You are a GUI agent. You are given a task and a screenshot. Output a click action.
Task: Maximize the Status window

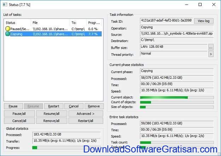(200, 5)
